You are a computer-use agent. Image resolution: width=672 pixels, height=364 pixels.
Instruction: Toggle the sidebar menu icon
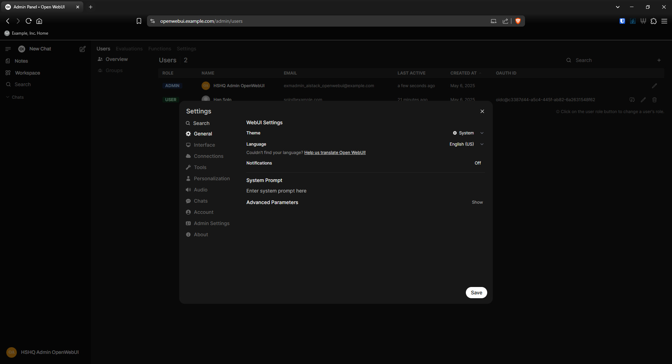(8, 49)
